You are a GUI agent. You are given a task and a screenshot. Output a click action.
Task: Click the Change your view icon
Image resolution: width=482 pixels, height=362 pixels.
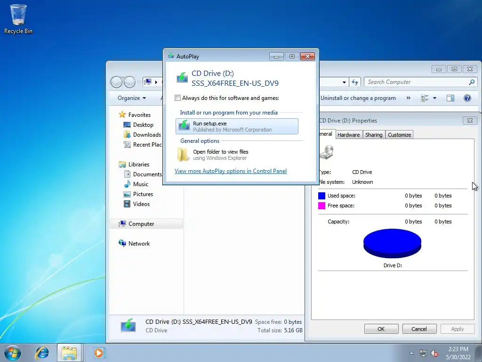coord(425,98)
